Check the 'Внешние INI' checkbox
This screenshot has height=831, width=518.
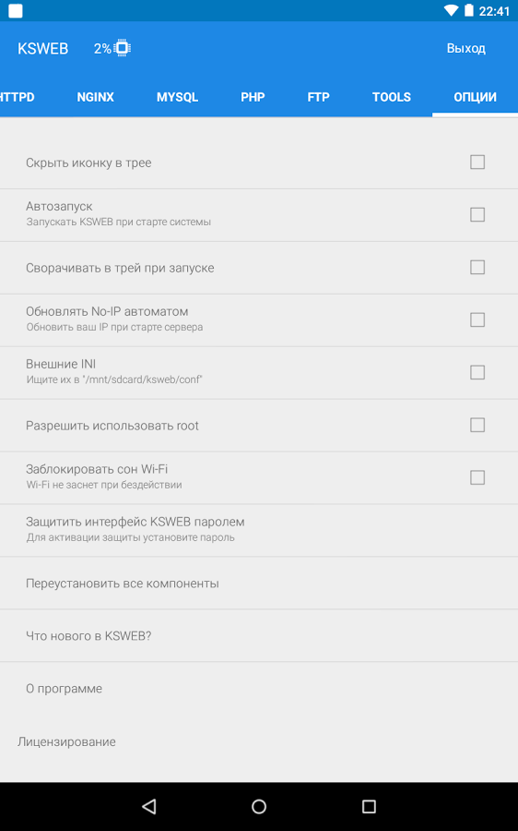477,372
